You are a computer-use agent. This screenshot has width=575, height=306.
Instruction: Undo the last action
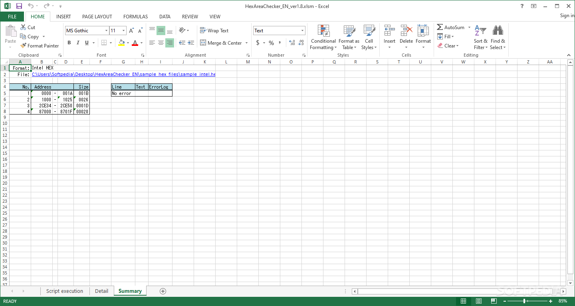point(31,6)
